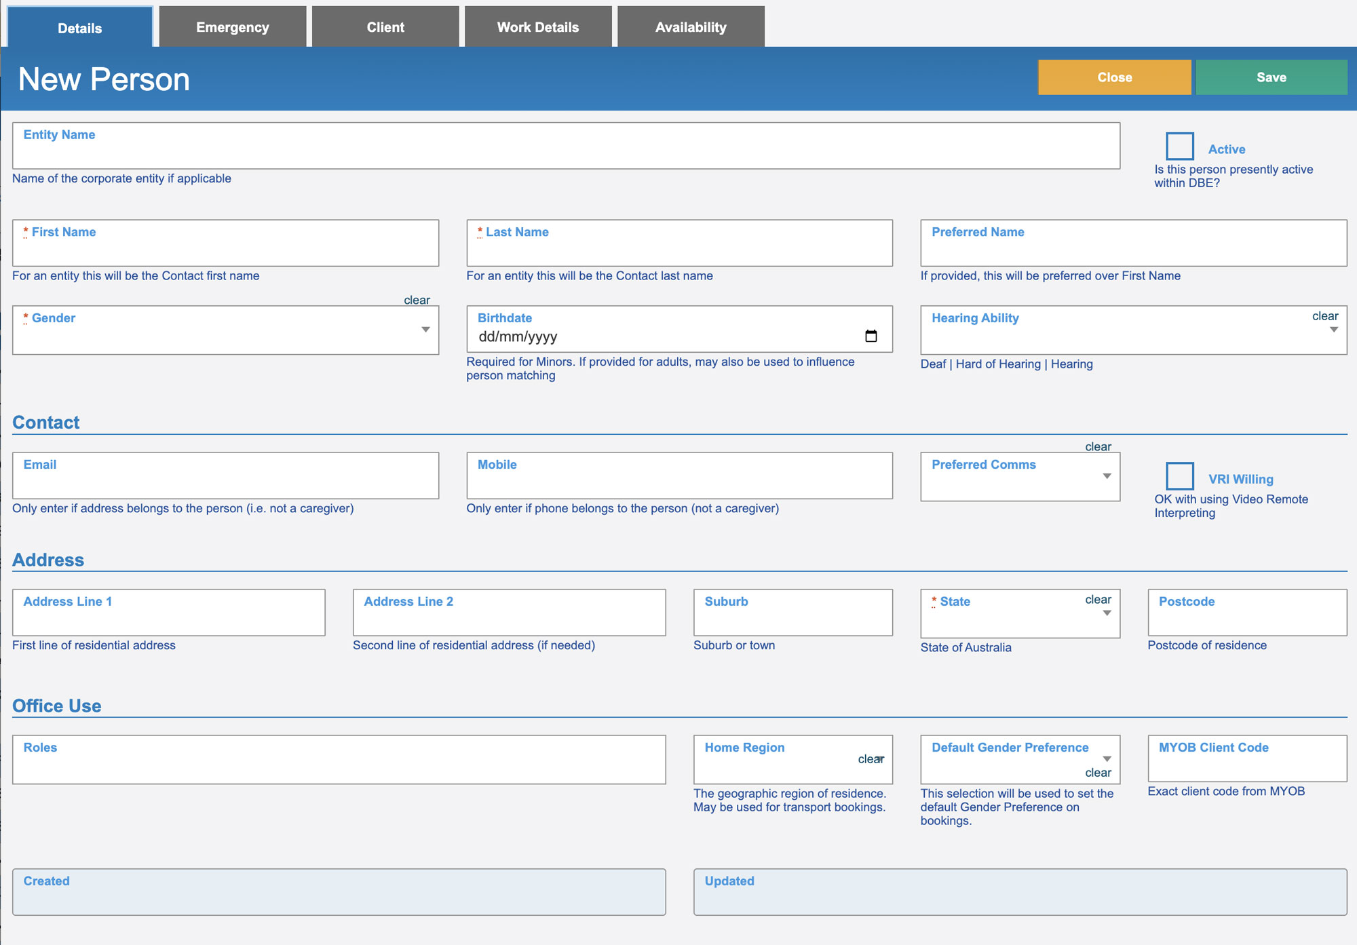
Task: Clear the Home Region value
Action: click(x=871, y=759)
